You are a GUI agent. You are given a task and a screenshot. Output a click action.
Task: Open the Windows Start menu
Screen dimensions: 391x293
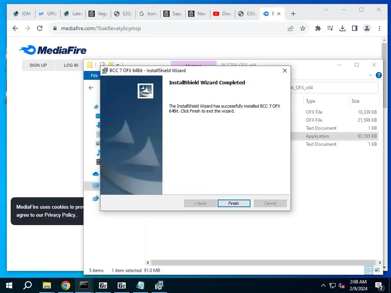pos(9,285)
